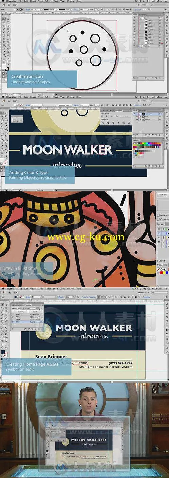Switch to the SVG Interactivity tab

click(17, 305)
